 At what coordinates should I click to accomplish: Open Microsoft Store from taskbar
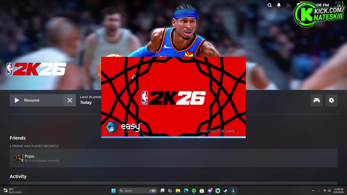[x=202, y=191]
